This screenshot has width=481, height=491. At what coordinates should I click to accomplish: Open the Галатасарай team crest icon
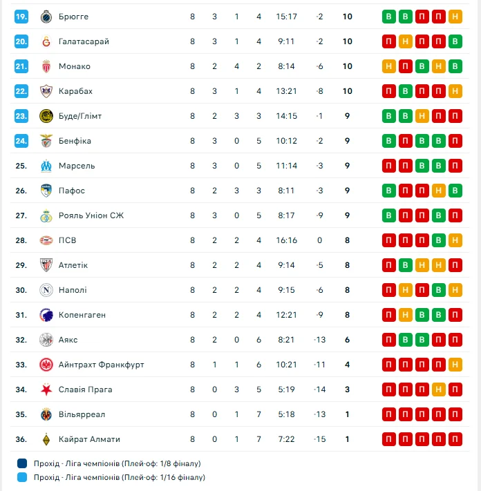pyautogui.click(x=46, y=41)
